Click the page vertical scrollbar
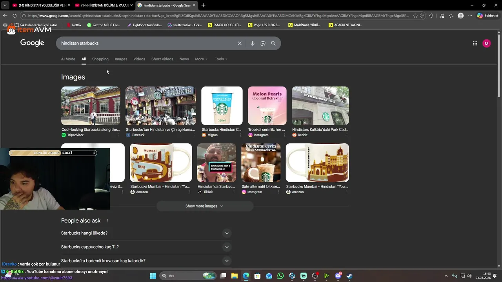The height and width of the screenshot is (282, 502). point(499,65)
